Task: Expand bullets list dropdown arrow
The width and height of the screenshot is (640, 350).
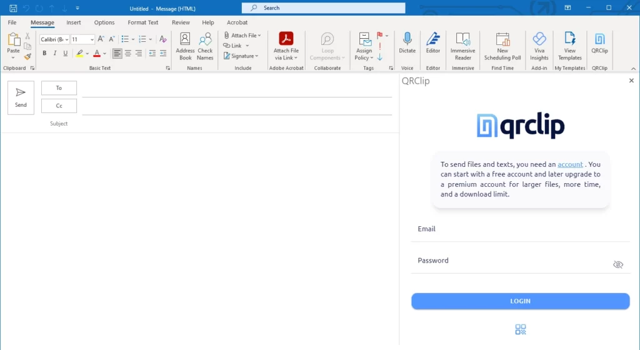Action: tap(133, 39)
